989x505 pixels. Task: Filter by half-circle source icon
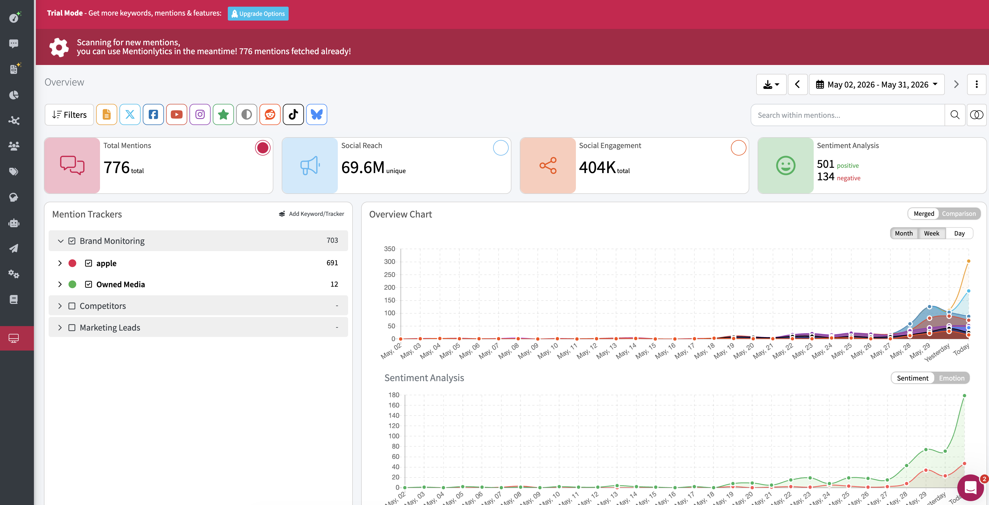(x=246, y=114)
